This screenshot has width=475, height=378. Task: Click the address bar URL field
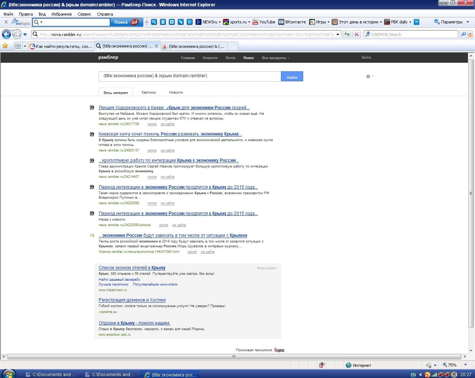pyautogui.click(x=186, y=35)
